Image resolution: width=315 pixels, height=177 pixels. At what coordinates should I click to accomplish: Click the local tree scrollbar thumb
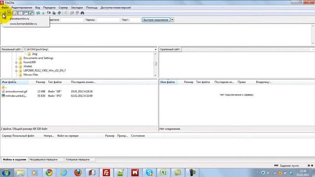click(155, 63)
